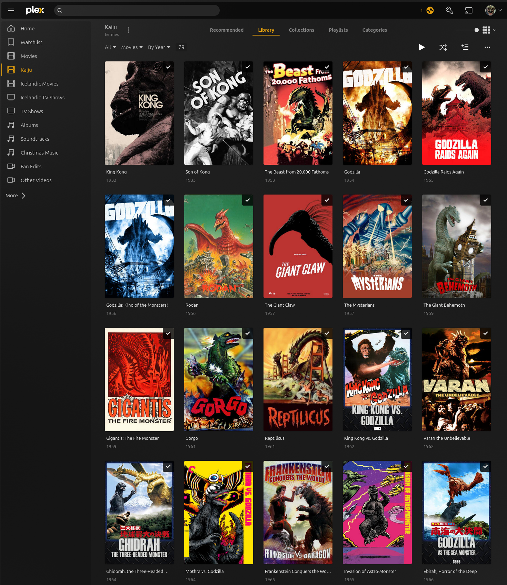Open the All filter dropdown
Viewport: 507px width, 585px height.
[110, 47]
